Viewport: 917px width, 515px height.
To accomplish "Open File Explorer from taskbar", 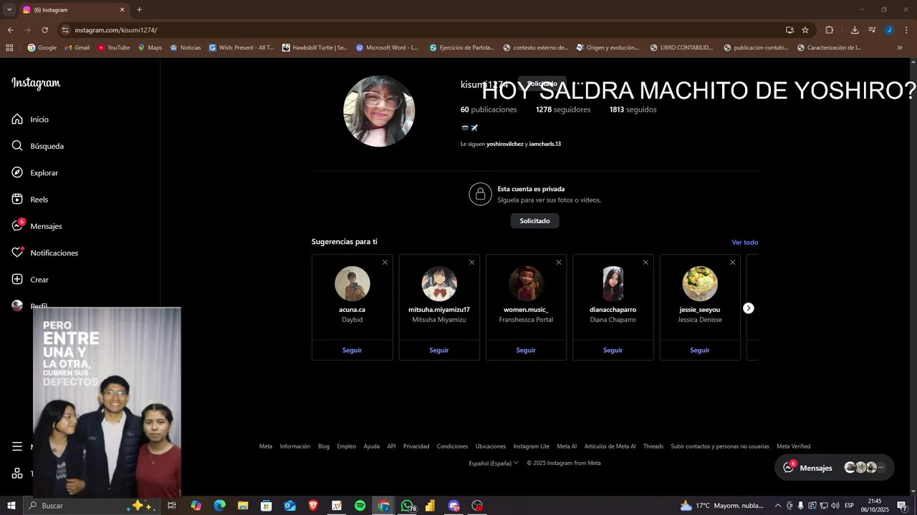I will click(243, 506).
